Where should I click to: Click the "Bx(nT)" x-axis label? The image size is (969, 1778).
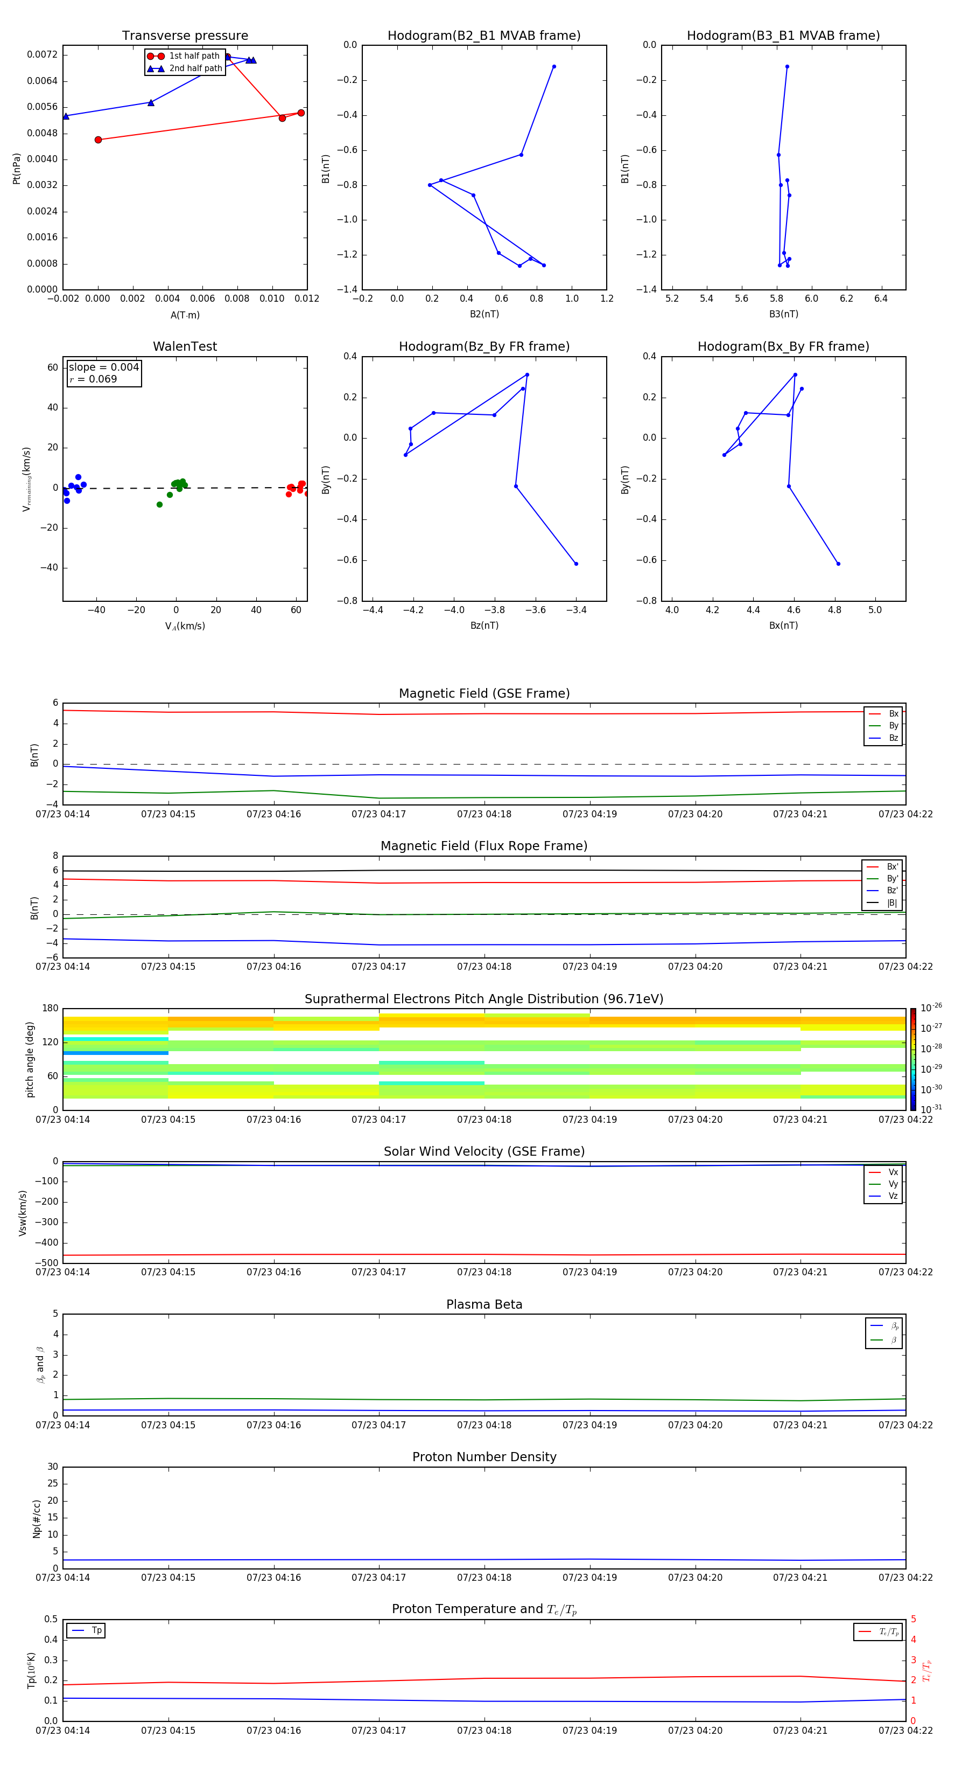click(x=783, y=626)
